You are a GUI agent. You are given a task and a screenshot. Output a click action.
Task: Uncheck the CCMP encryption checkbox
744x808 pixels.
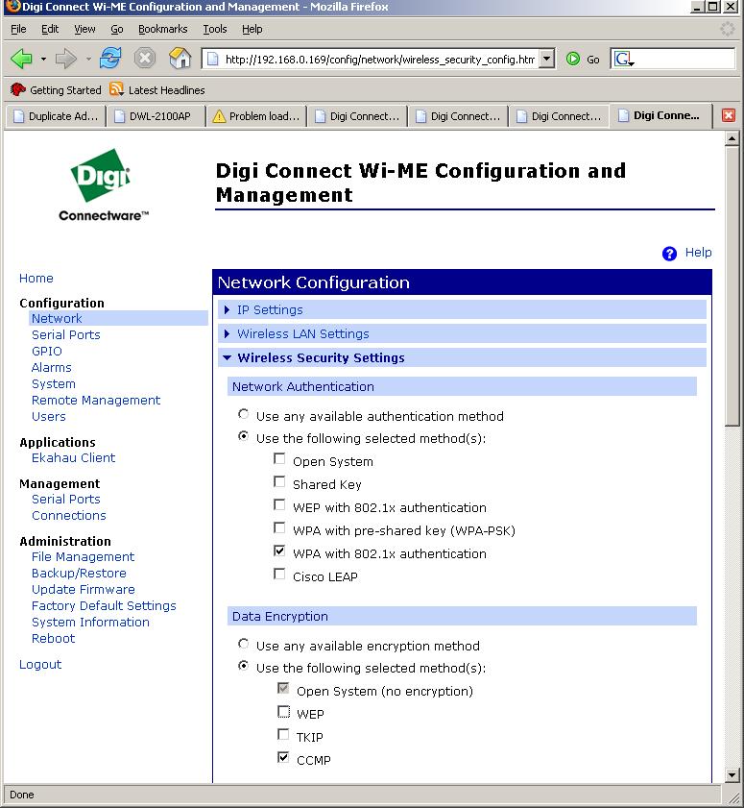pyautogui.click(x=283, y=758)
